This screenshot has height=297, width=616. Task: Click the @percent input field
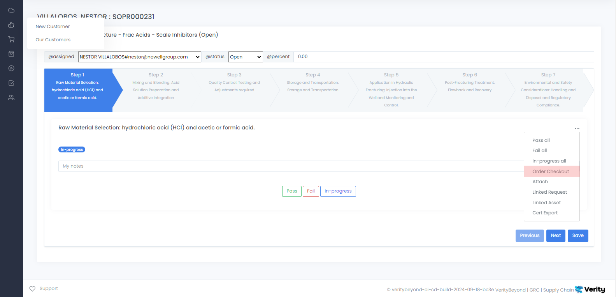pos(444,57)
